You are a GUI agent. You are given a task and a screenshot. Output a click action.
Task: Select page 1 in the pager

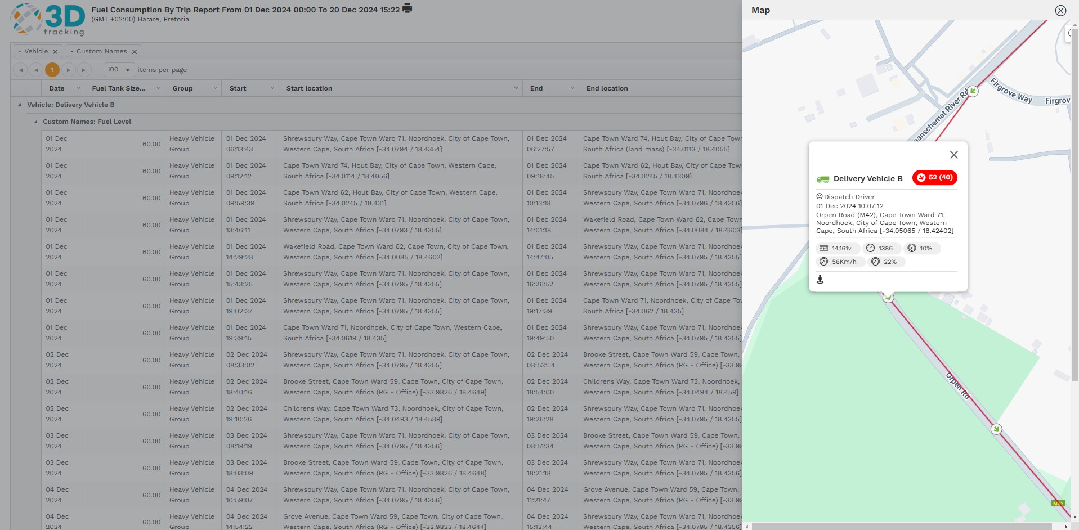click(52, 70)
